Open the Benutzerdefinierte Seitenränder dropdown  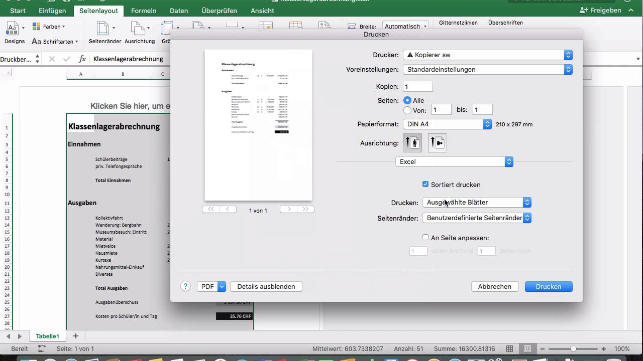pos(477,218)
